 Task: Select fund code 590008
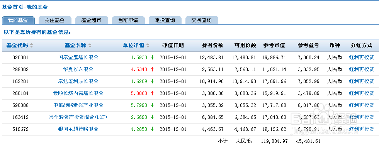click(20, 105)
